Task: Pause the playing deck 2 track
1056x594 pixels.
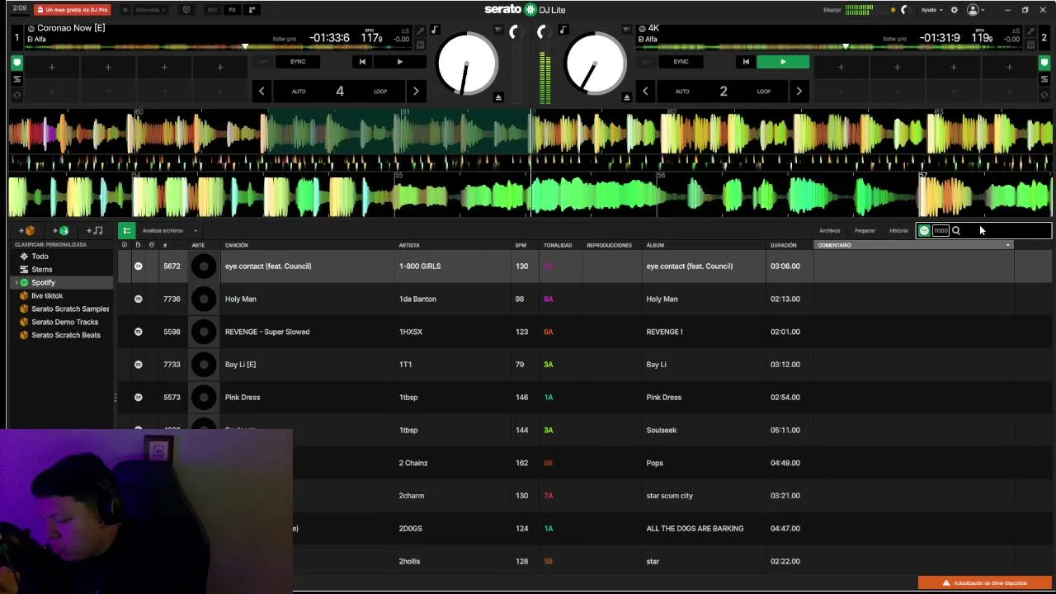Action: click(x=783, y=62)
